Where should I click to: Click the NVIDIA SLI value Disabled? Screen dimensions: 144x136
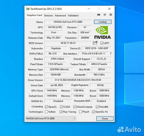click(x=58, y=101)
